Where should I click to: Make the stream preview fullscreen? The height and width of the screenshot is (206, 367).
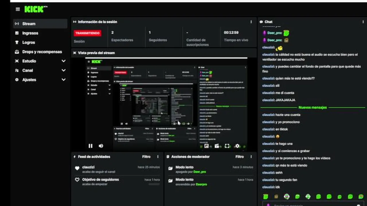click(227, 146)
